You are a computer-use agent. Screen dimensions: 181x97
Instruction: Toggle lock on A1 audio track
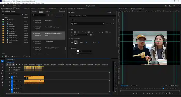pyautogui.click(x=10, y=82)
